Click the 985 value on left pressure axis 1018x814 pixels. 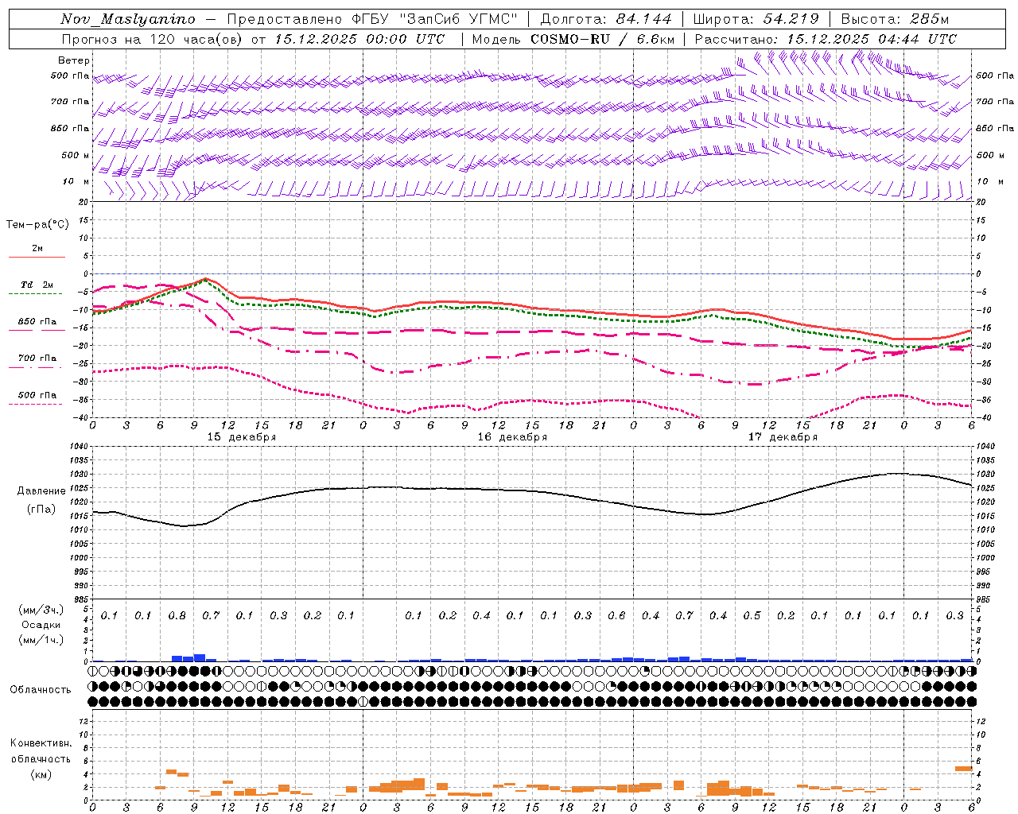coord(80,599)
